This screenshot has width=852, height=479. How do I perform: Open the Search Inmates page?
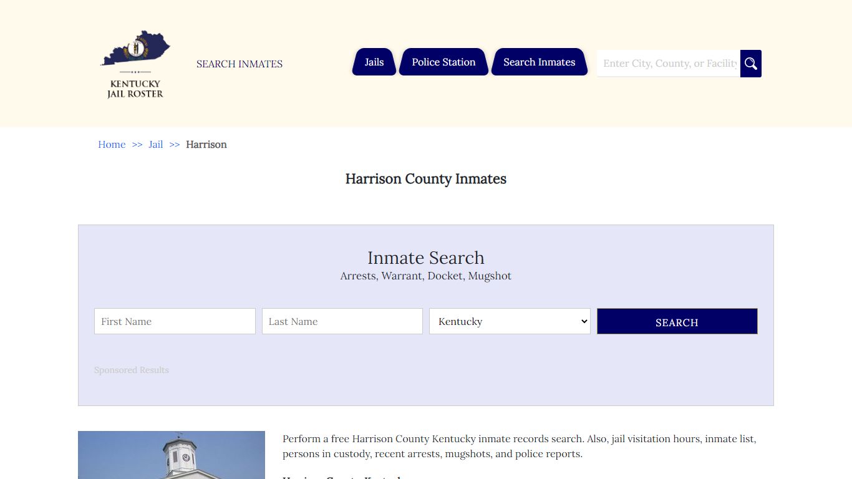539,62
